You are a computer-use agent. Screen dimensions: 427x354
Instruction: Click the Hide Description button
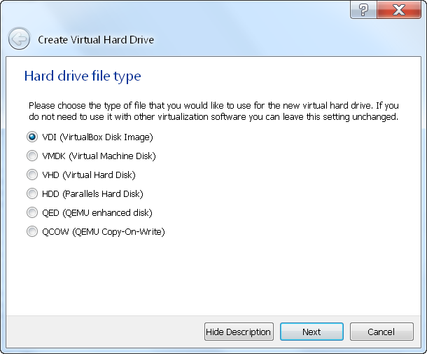239,332
